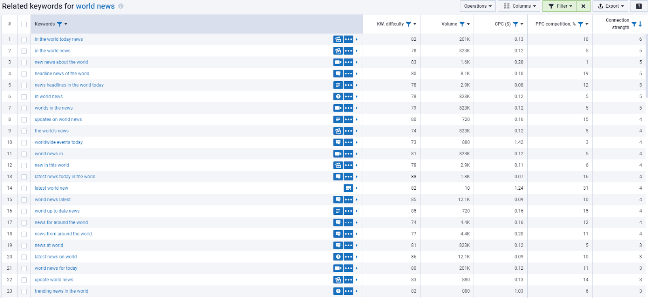Click the CPC ($) column filter funnel icon
The image size is (648, 298).
coord(516,24)
